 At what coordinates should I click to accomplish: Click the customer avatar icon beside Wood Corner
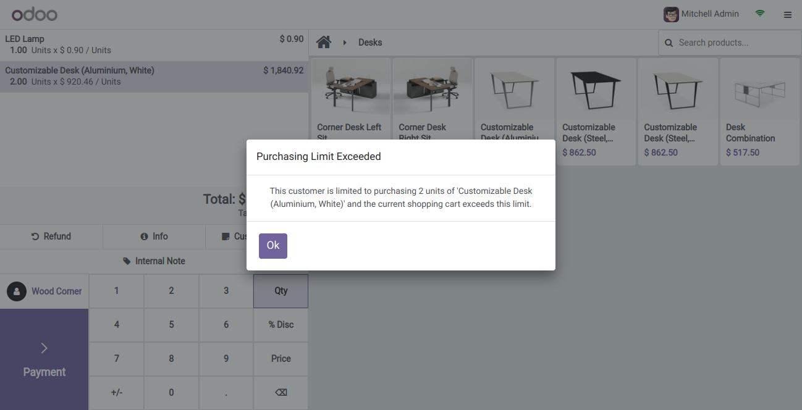click(17, 291)
